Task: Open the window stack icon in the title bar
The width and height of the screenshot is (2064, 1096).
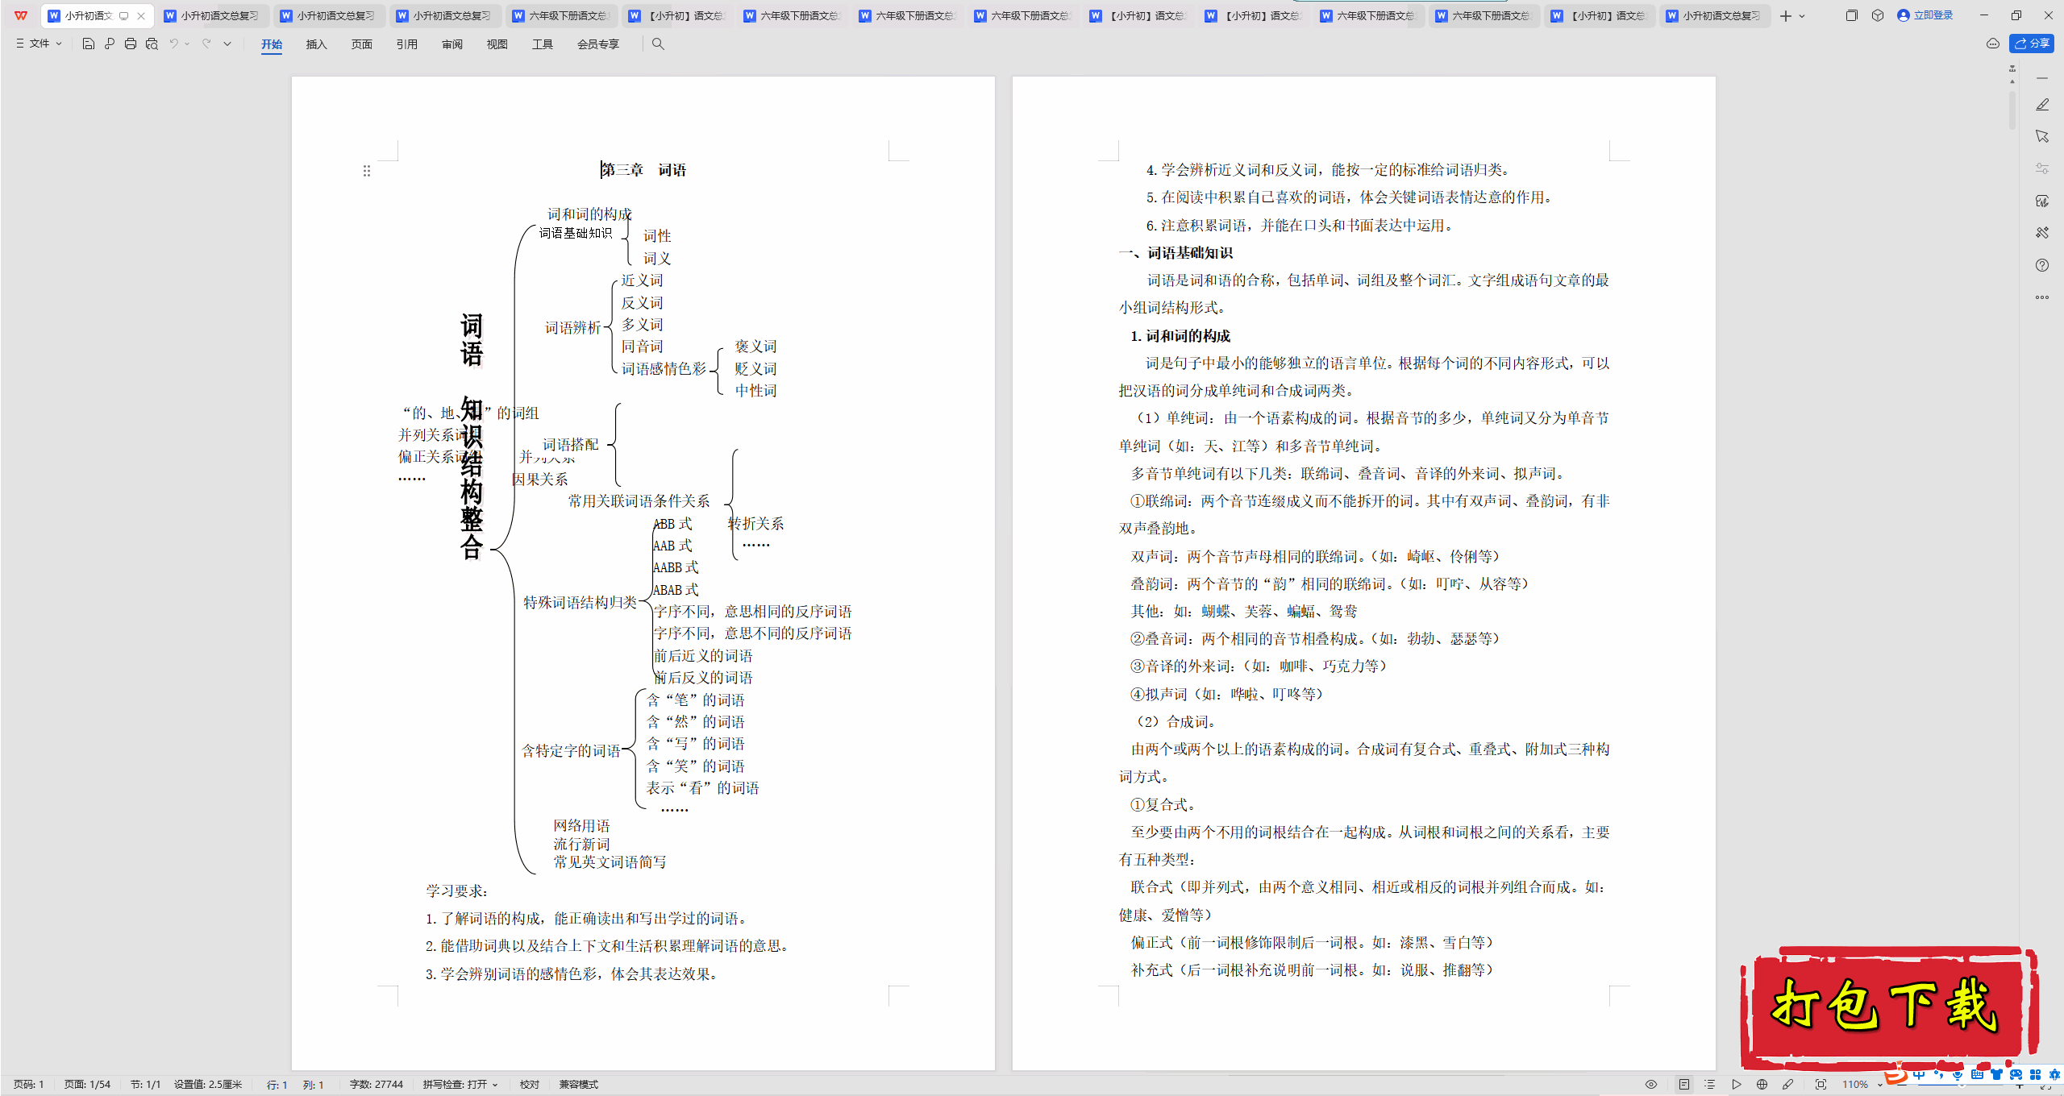Action: coord(1851,15)
